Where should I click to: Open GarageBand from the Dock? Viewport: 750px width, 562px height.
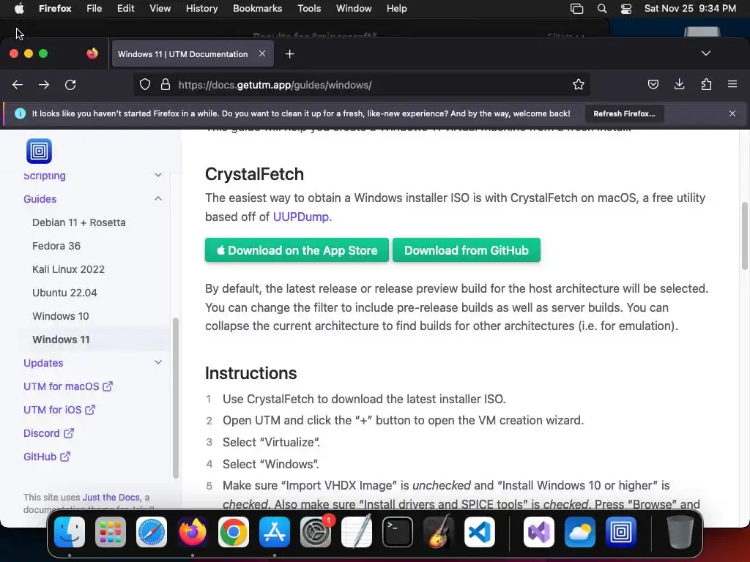coord(438,532)
